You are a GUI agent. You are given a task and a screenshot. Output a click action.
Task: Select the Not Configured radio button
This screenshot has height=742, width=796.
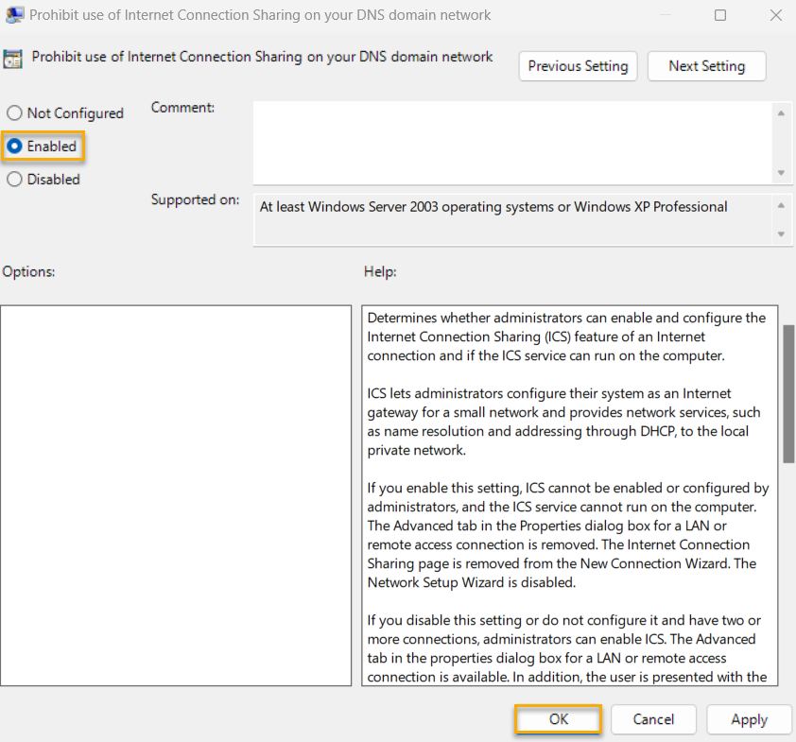click(14, 112)
